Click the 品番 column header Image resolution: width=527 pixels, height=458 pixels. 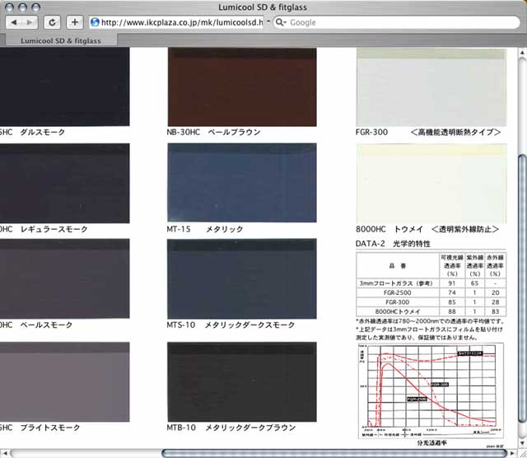click(398, 265)
